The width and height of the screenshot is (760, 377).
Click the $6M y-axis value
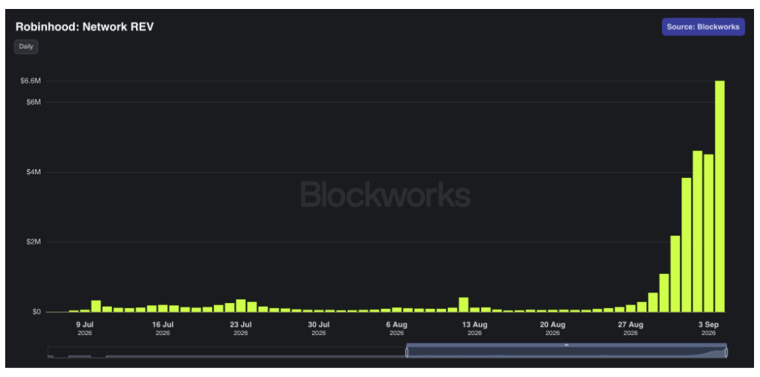(33, 102)
